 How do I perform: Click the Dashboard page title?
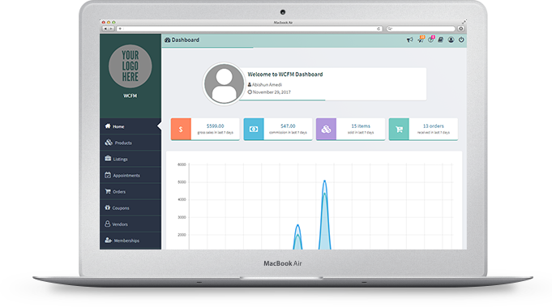[x=186, y=40]
